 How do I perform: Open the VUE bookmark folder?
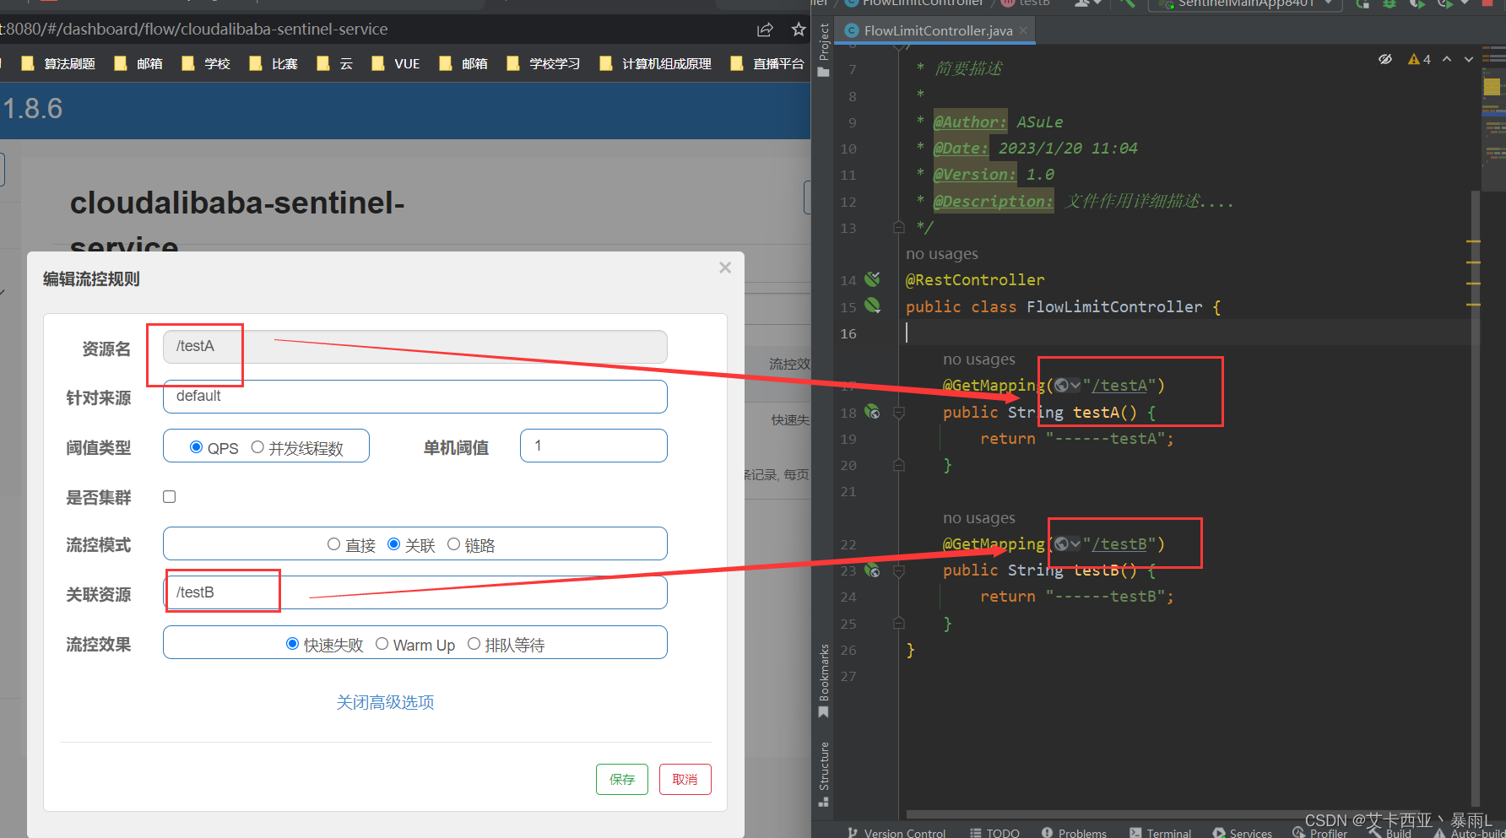click(396, 63)
